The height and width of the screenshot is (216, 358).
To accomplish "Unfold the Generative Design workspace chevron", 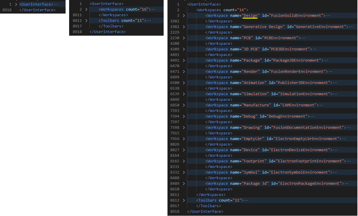I will click(x=183, y=27).
